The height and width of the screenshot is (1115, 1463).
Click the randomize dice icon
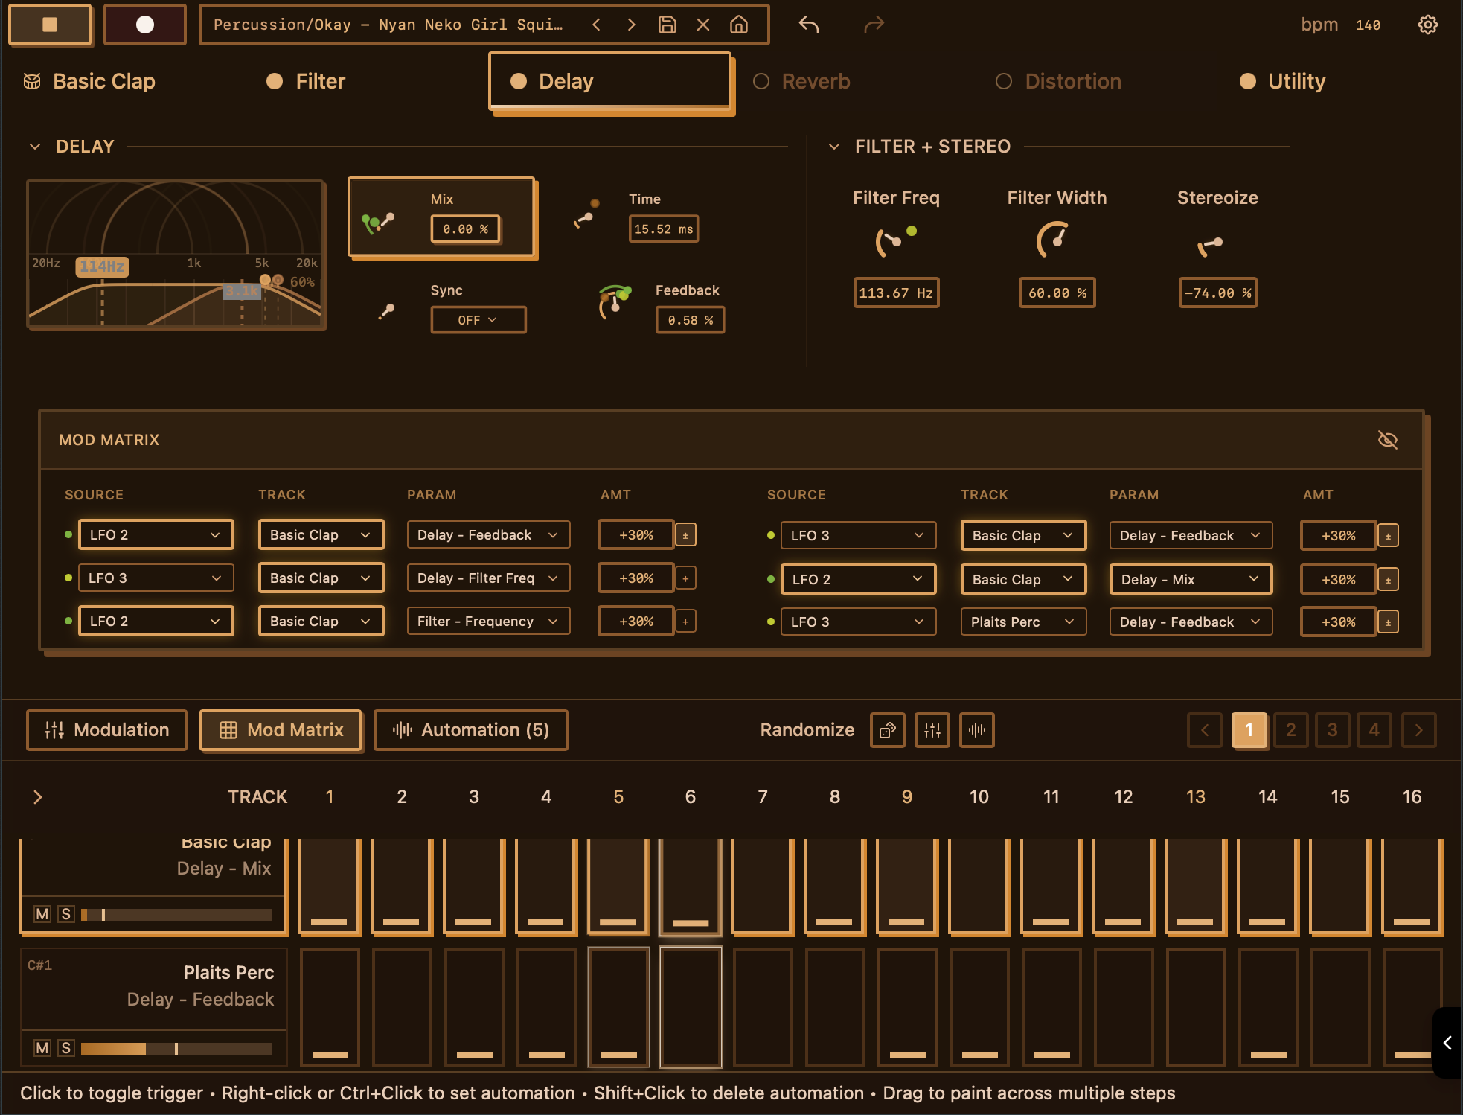(887, 730)
